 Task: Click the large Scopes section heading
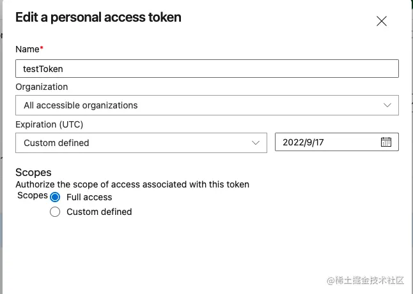33,172
